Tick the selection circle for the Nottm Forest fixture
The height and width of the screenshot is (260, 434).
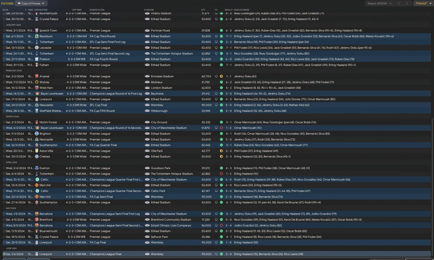point(4,122)
